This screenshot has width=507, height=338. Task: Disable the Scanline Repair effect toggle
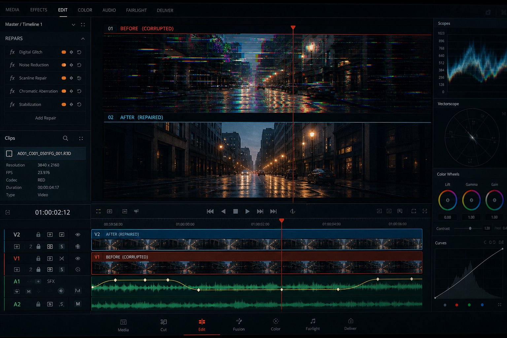point(64,78)
